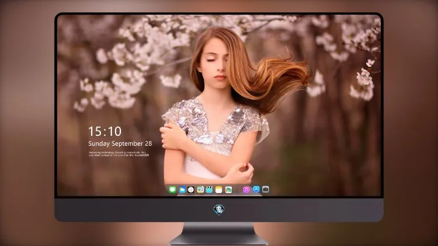Screen dimensions: 438x246
Task: Open the Camera app in the dock
Action: [x=266, y=189]
